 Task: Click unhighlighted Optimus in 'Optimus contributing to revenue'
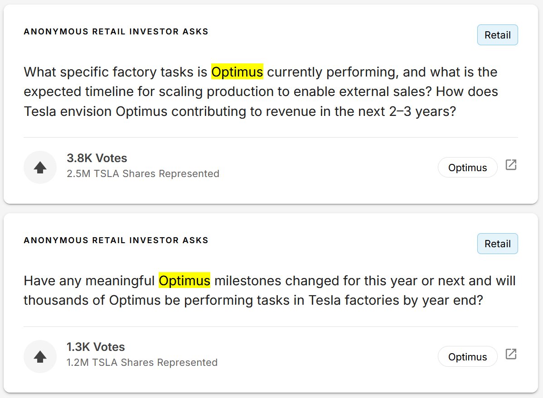point(141,111)
